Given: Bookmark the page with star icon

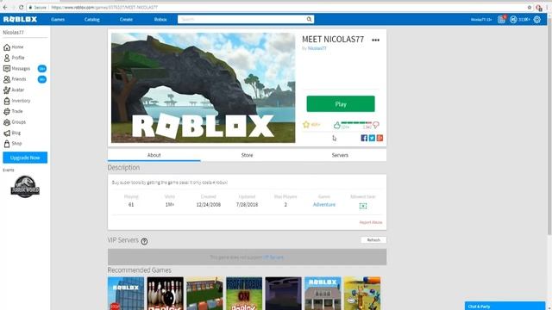Looking at the screenshot, I should (529, 7).
